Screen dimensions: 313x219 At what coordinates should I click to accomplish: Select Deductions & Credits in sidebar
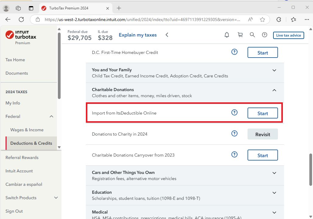point(31,143)
